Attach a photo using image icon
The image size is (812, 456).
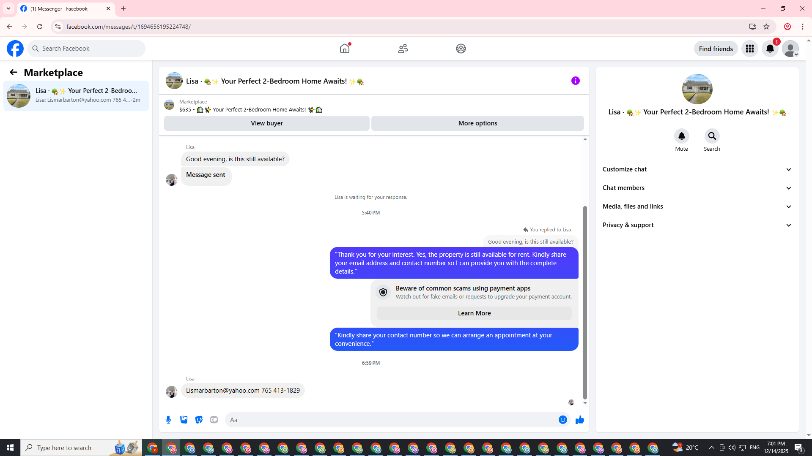184,420
